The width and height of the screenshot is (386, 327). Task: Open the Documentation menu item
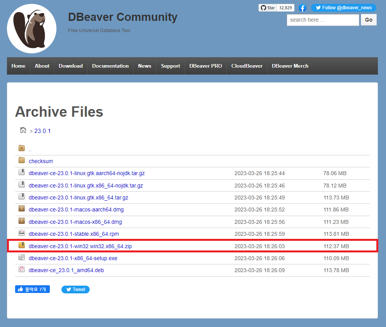[110, 66]
